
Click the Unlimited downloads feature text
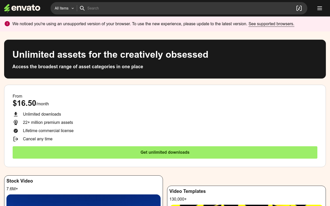click(42, 114)
